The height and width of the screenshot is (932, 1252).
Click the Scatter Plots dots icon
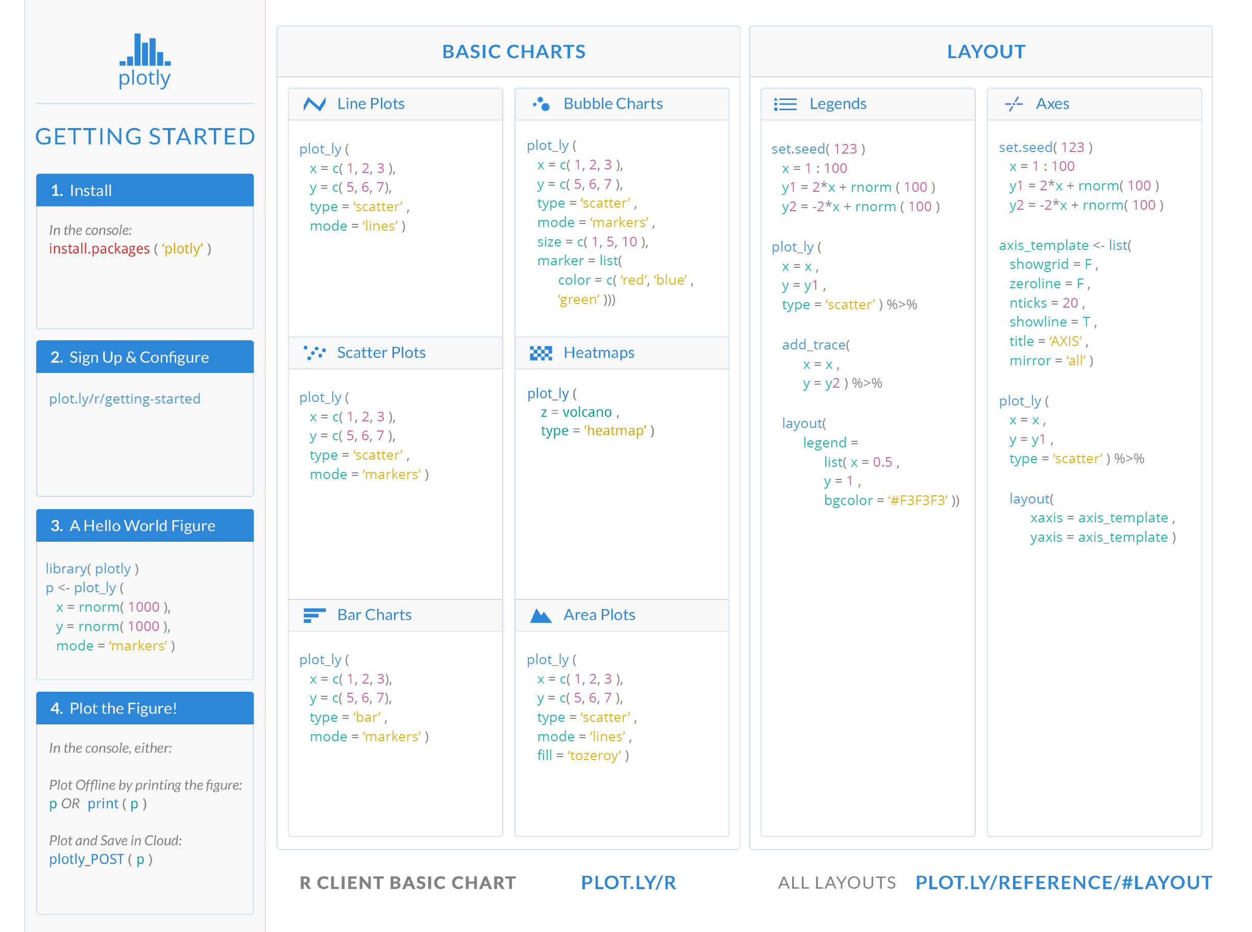coord(314,352)
